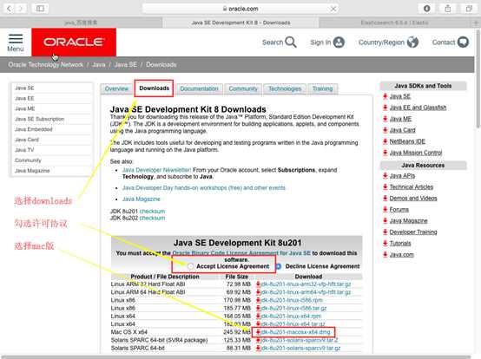Viewport: 481px width, 359px height.
Task: Switch to the Overview tab
Action: click(116, 88)
